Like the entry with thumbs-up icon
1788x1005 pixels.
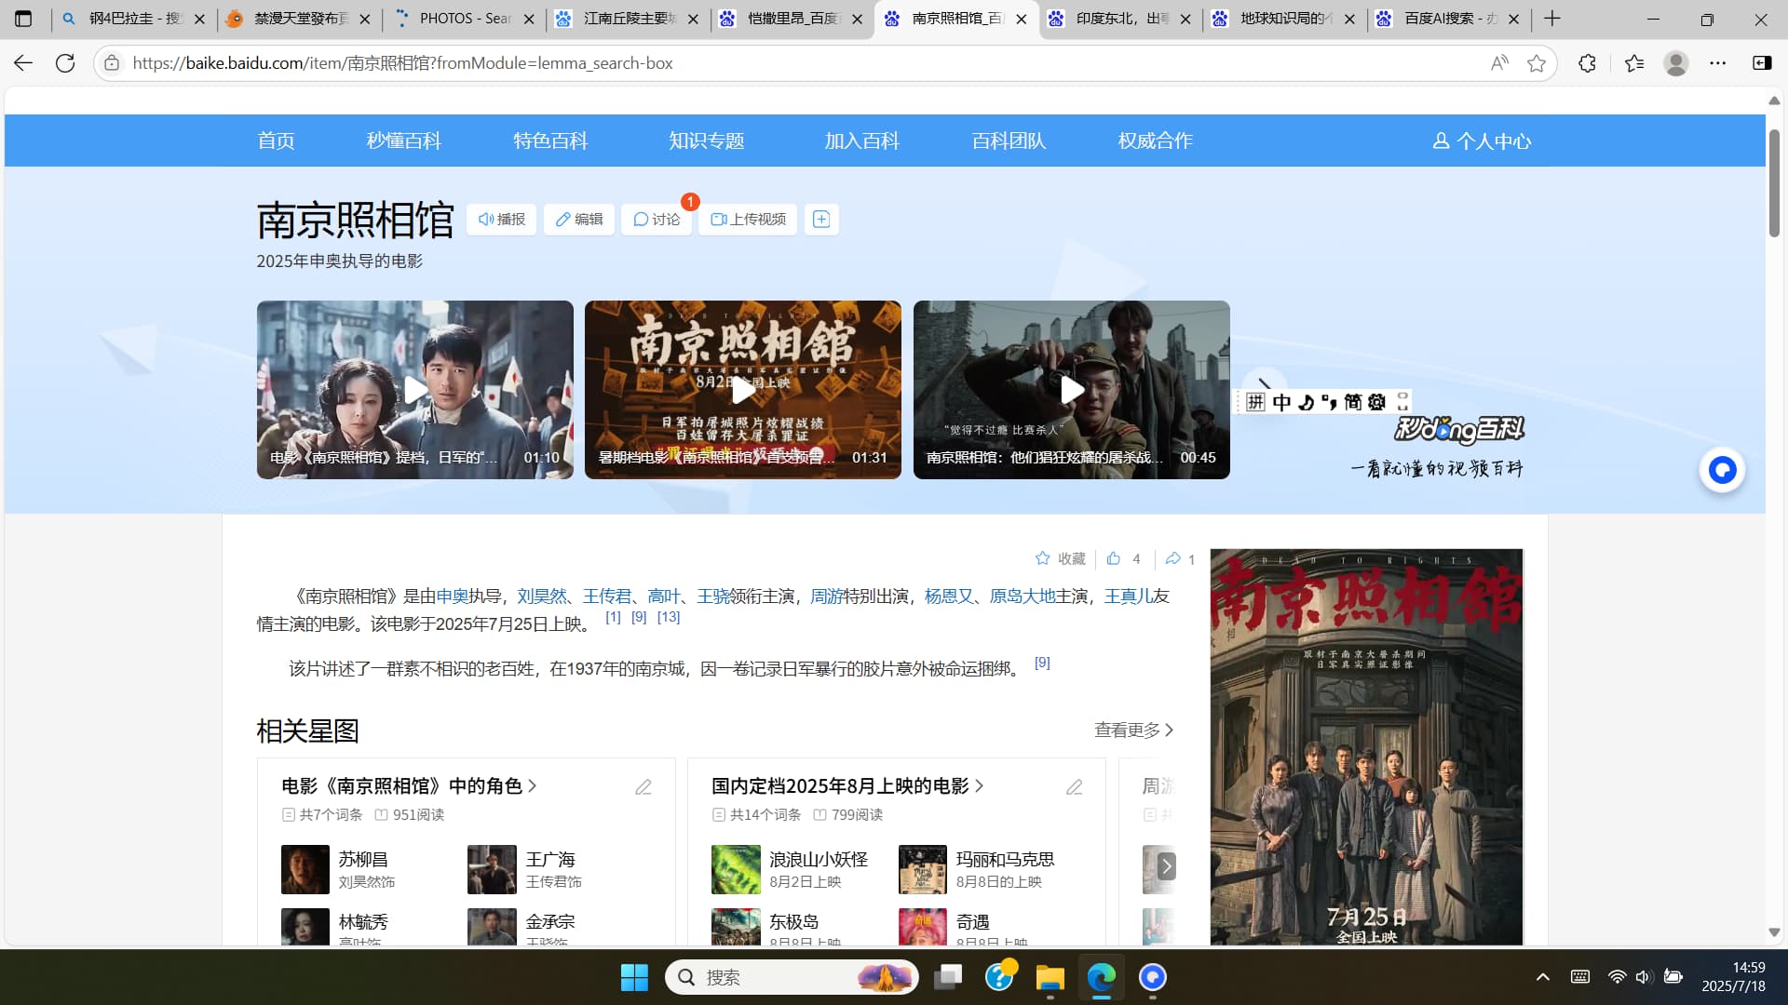pos(1114,558)
